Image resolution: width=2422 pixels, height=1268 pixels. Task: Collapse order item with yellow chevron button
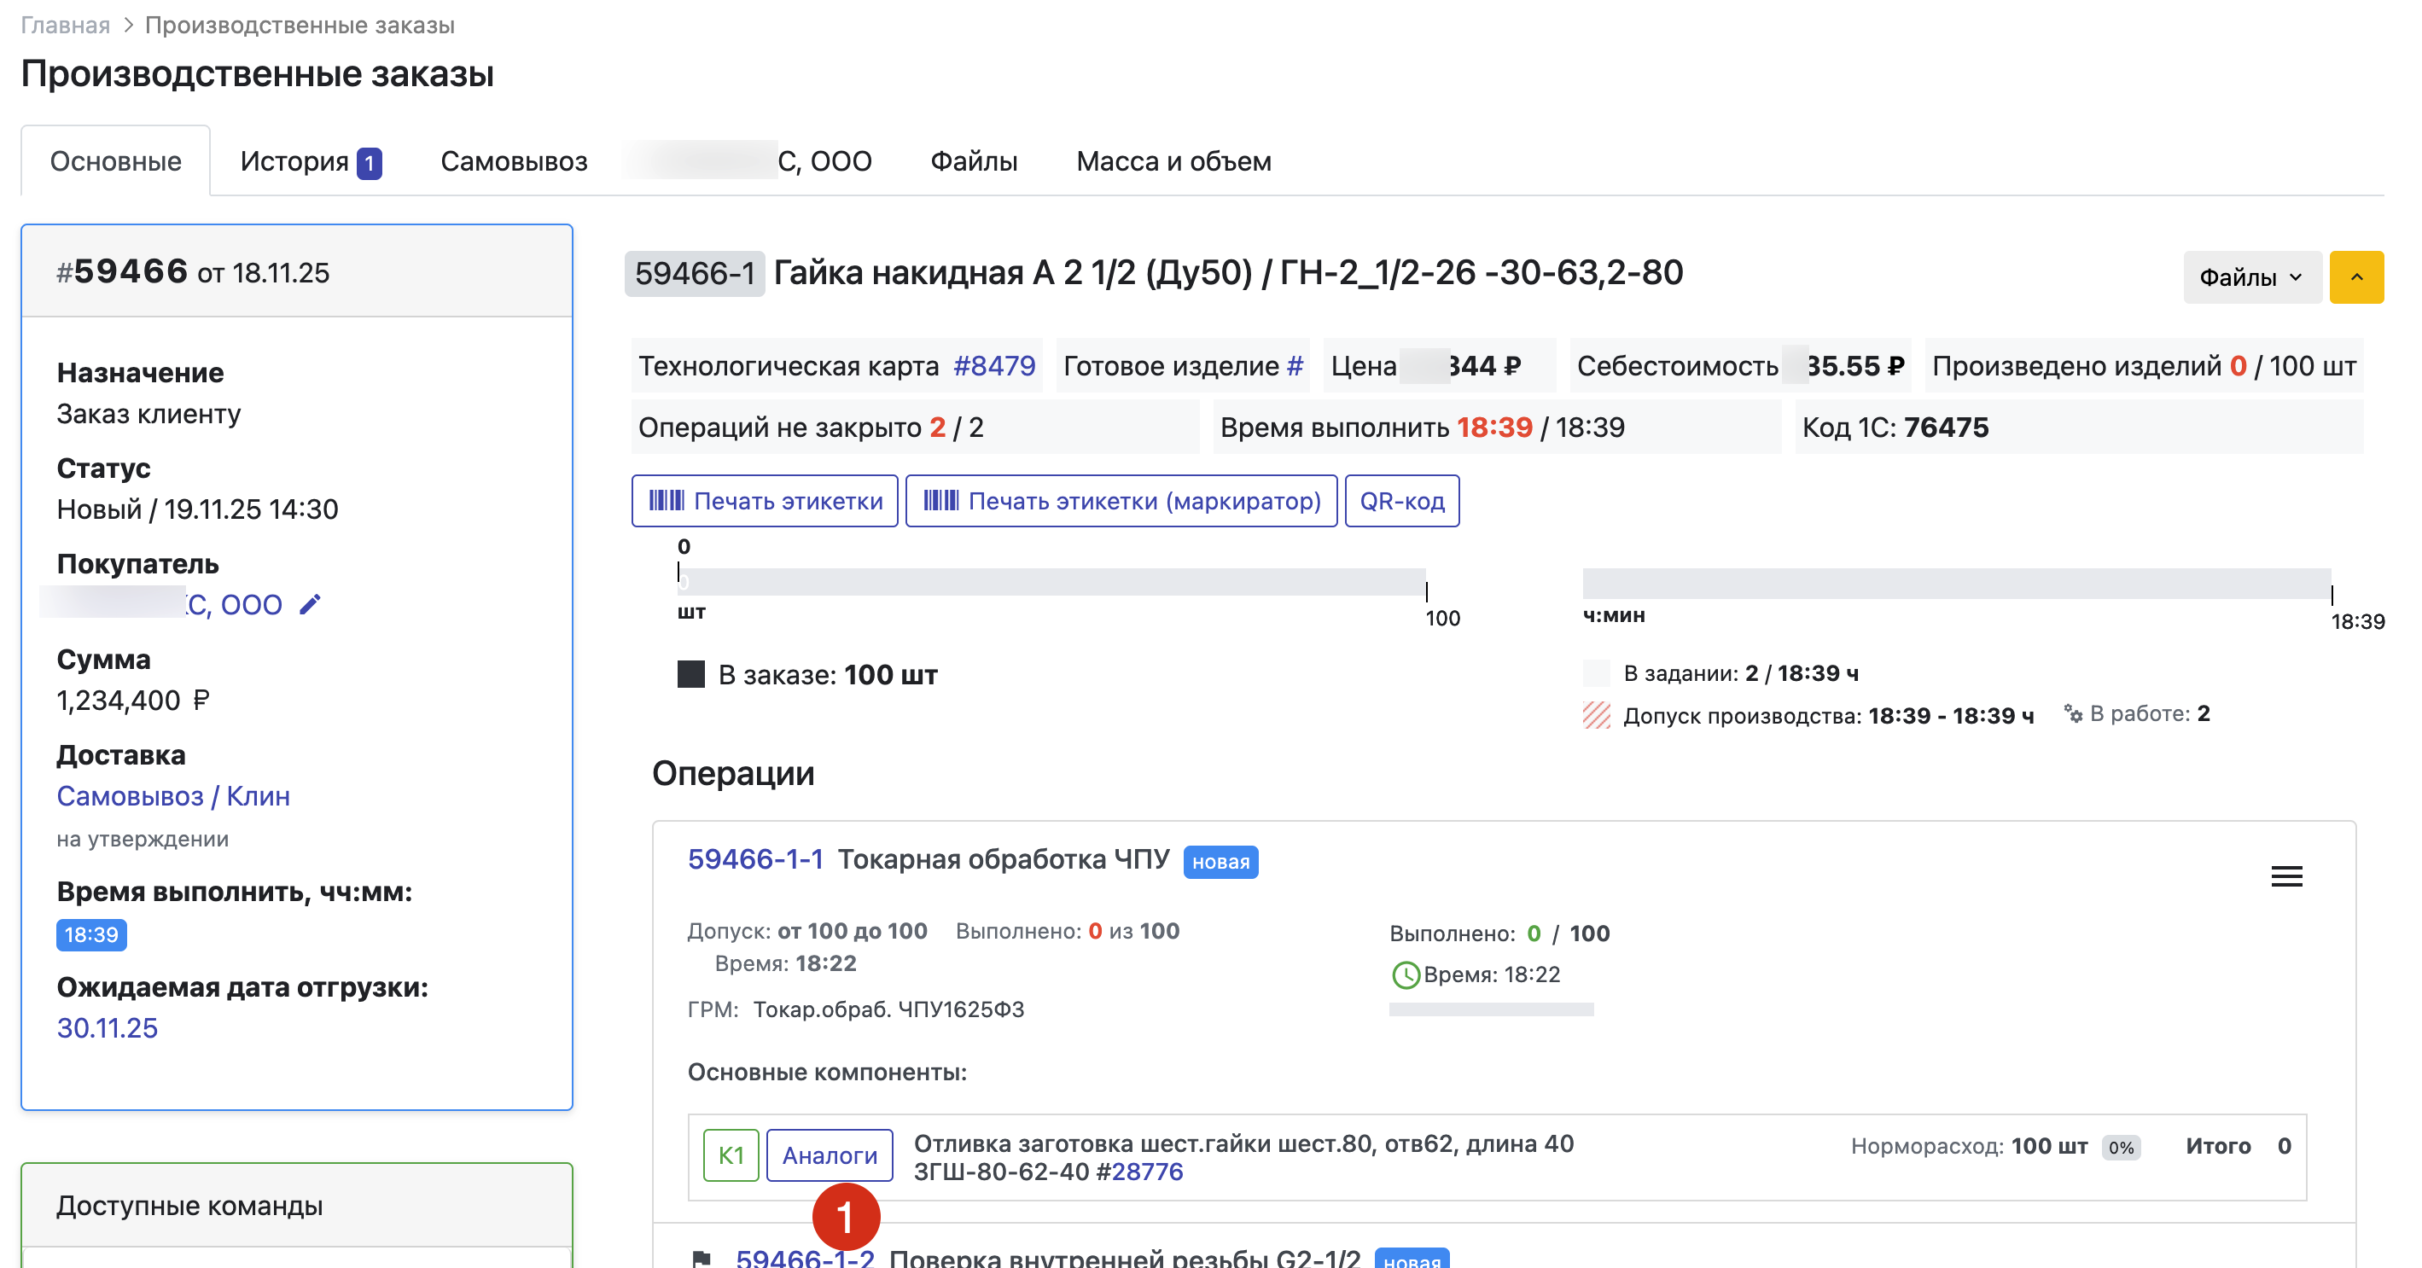coord(2355,277)
